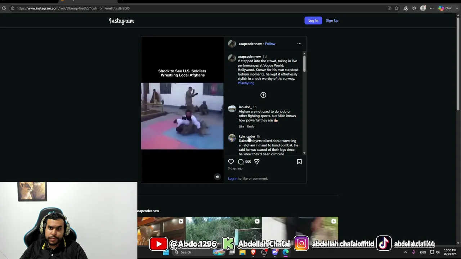
Task: Like the reel with the heart icon
Action: [231, 162]
